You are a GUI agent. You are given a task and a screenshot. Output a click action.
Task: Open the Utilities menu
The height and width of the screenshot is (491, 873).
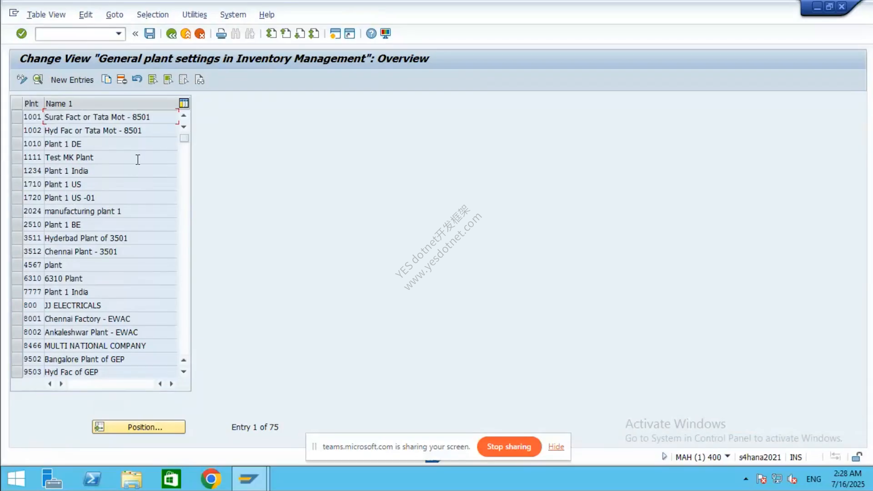point(194,15)
